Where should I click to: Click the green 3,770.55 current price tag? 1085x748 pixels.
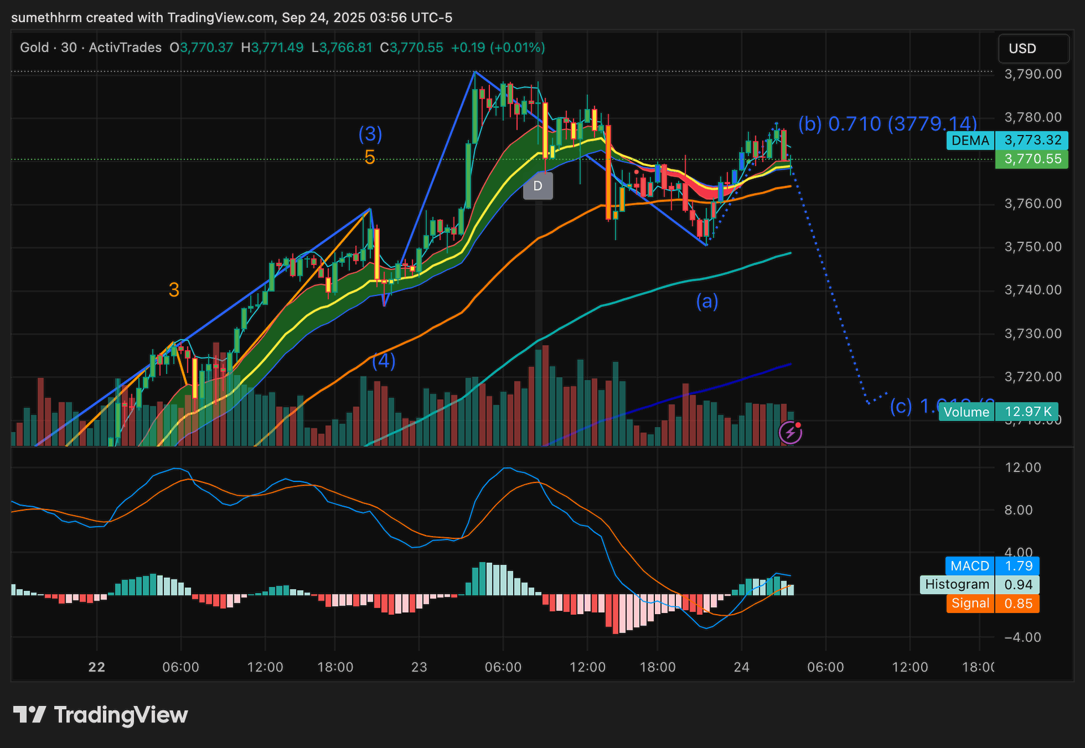[1032, 159]
